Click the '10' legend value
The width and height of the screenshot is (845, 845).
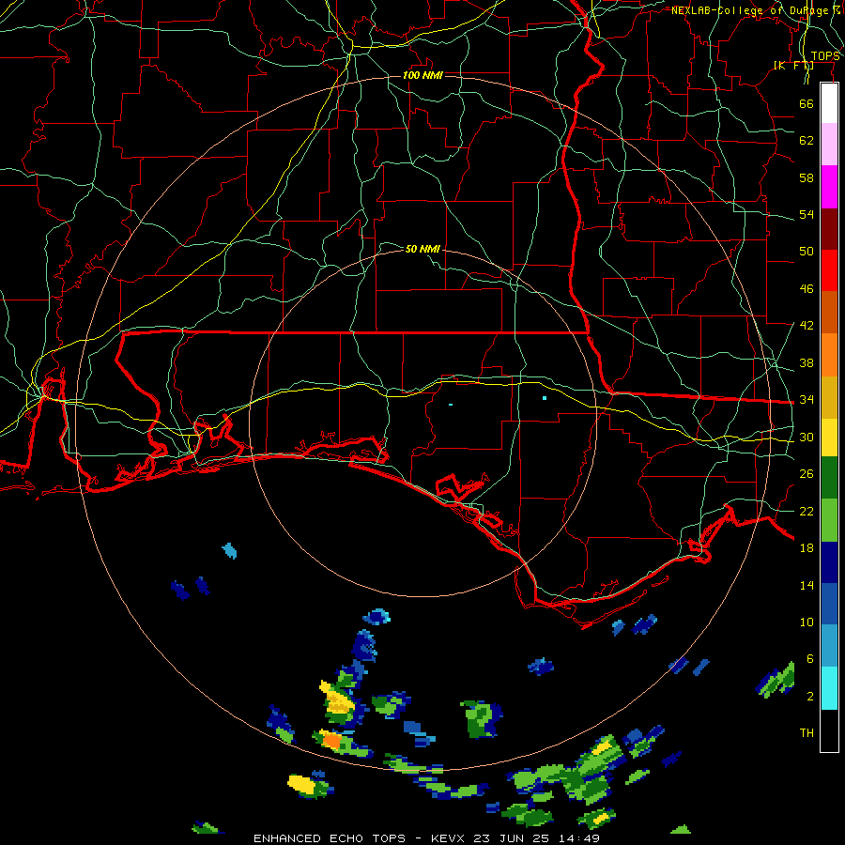(807, 622)
